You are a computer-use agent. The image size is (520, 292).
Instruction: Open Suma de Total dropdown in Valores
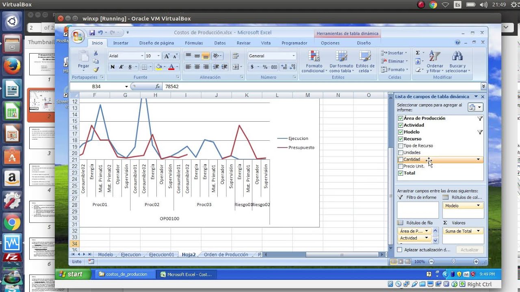(x=478, y=231)
